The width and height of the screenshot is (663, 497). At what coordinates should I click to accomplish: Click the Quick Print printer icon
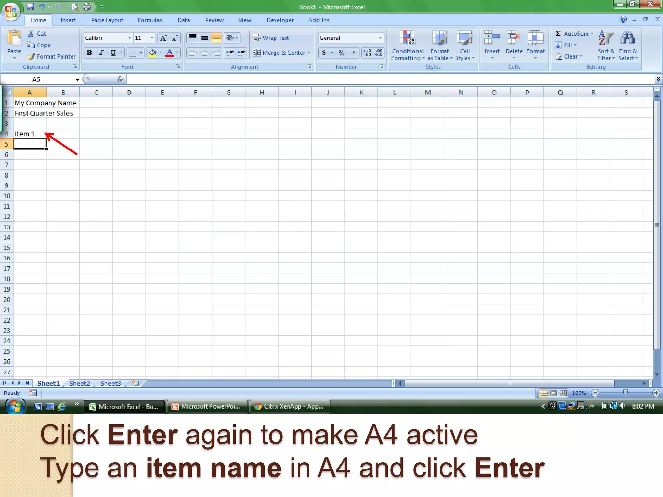(86, 6)
